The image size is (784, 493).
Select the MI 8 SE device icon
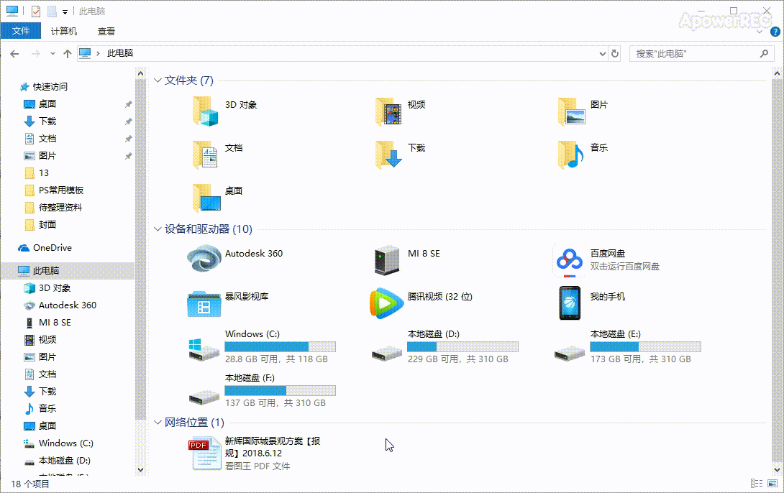(x=387, y=259)
